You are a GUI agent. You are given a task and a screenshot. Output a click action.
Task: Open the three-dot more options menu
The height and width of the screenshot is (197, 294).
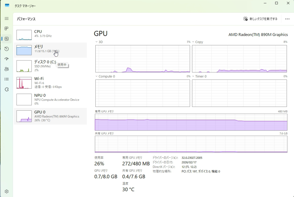coord(287,19)
